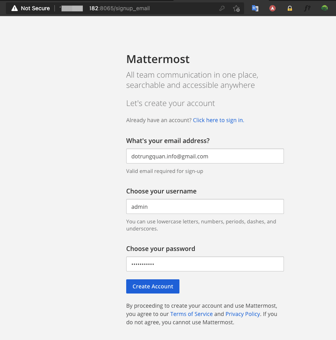Open the yellow padlock extension
The image size is (336, 340).
pyautogui.click(x=290, y=8)
